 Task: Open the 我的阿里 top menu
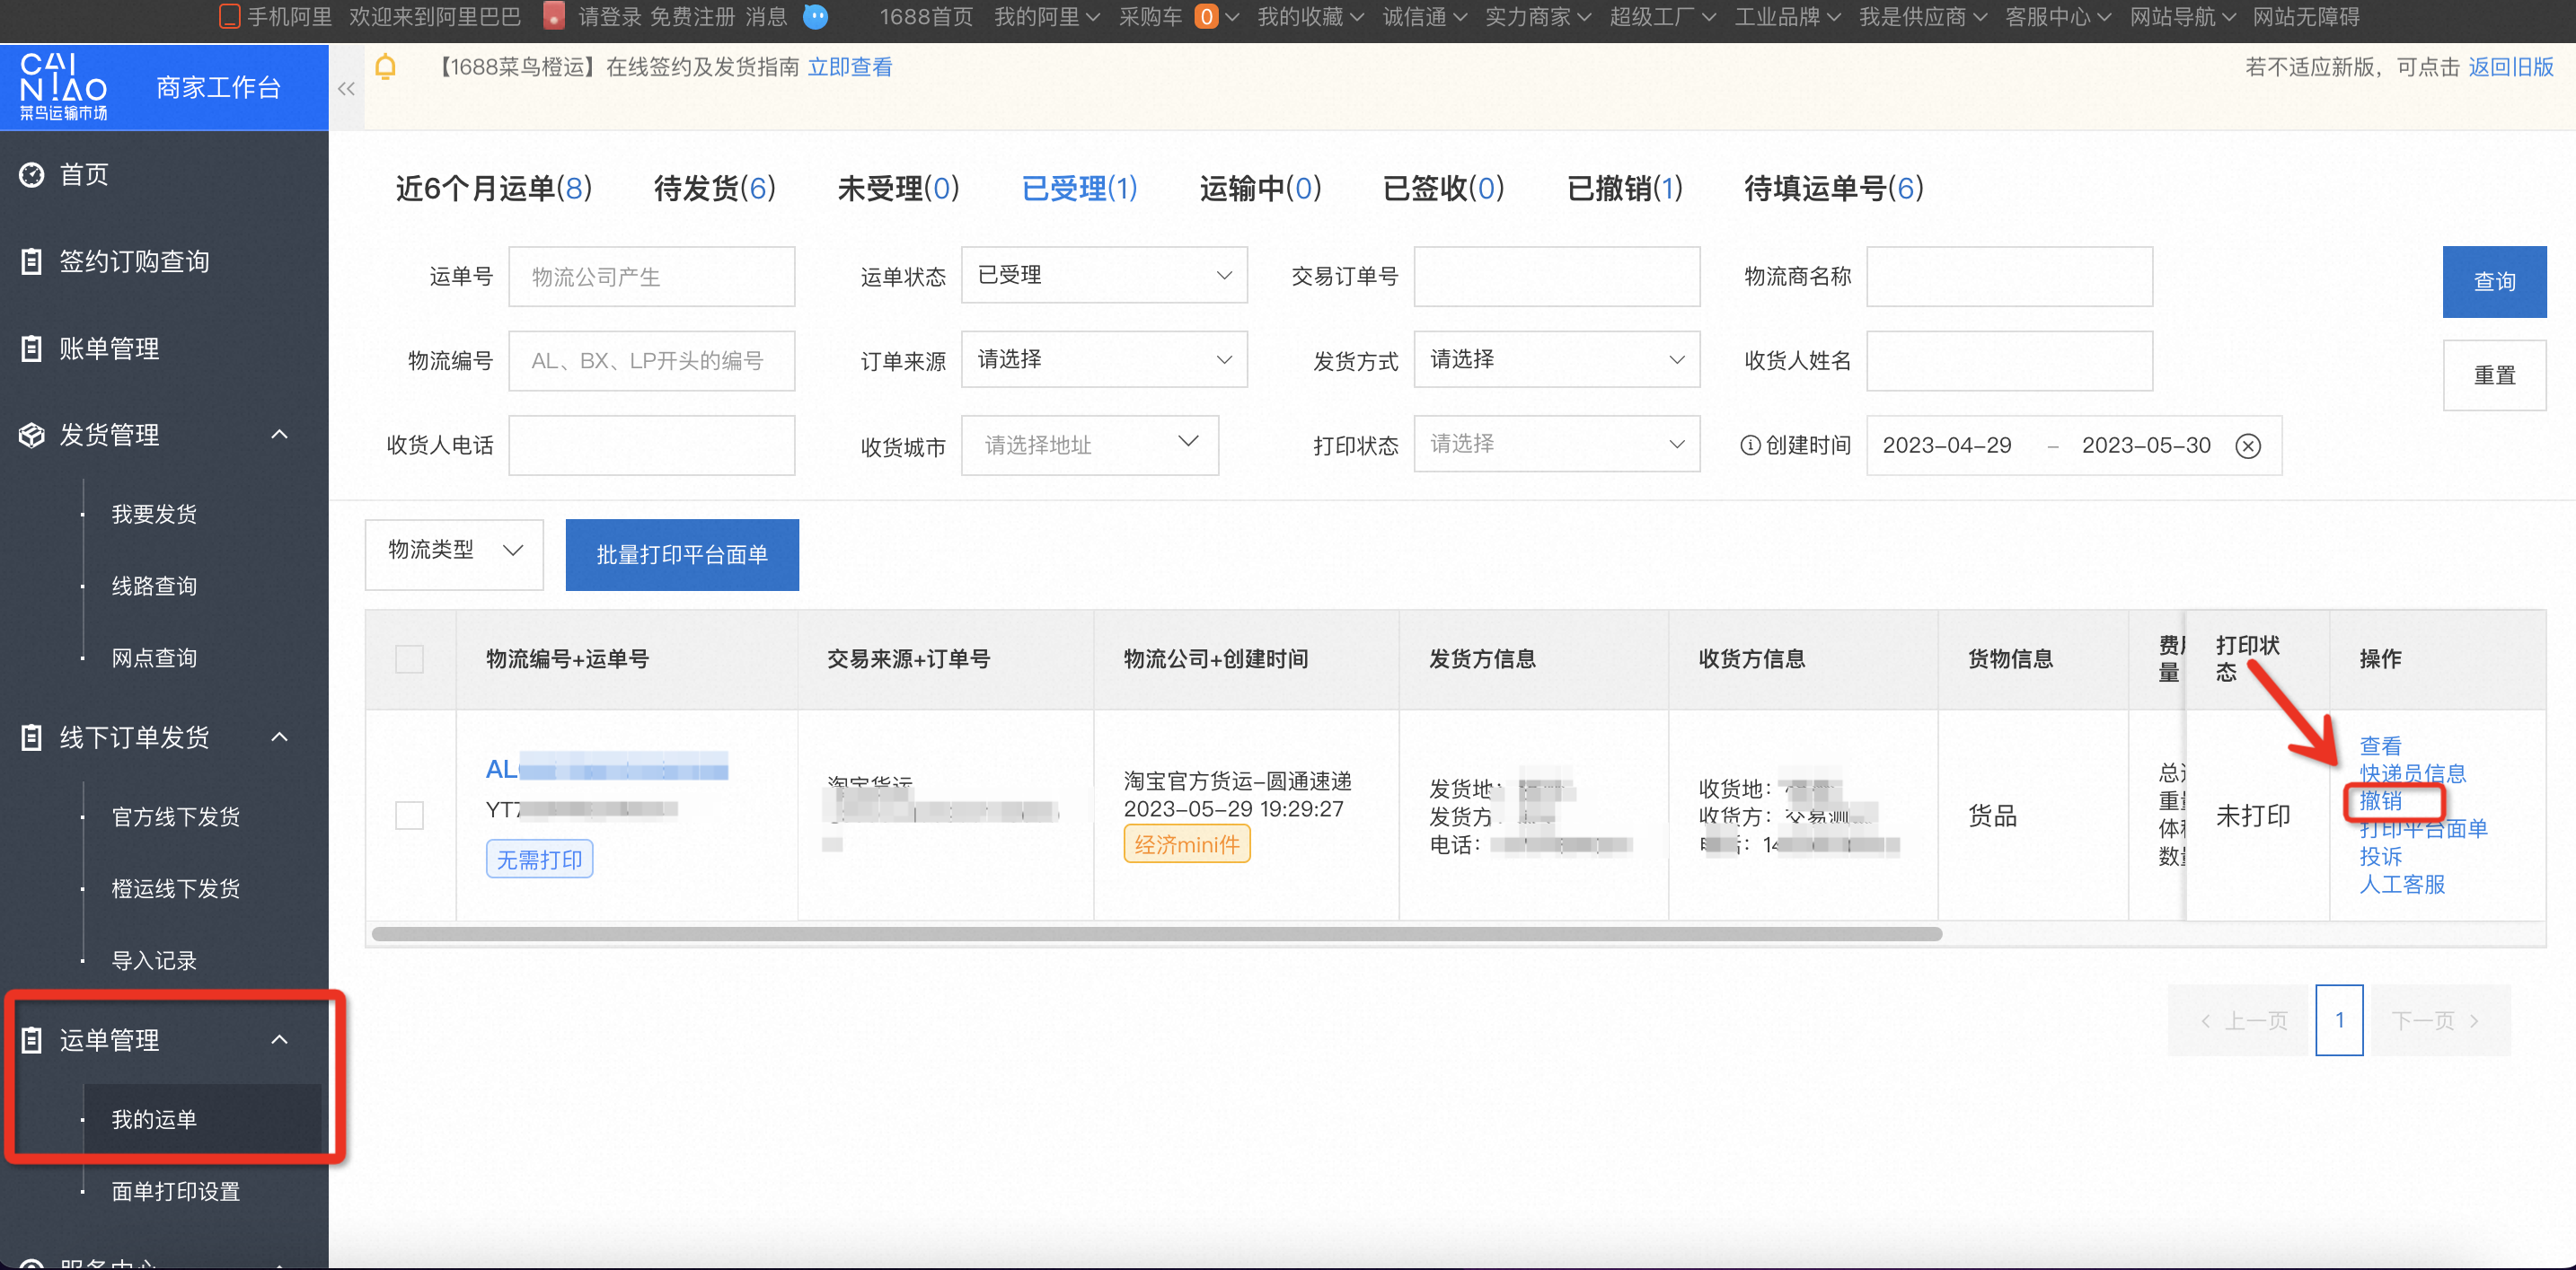pos(1046,16)
